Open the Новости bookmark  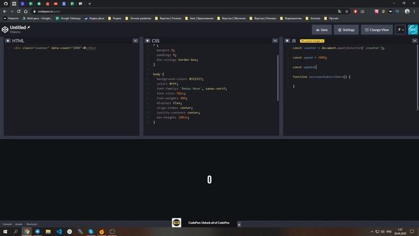pos(11,18)
